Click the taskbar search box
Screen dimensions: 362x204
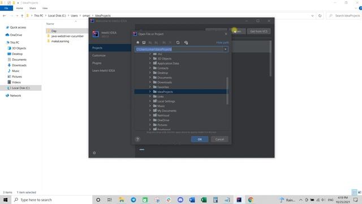52,200
